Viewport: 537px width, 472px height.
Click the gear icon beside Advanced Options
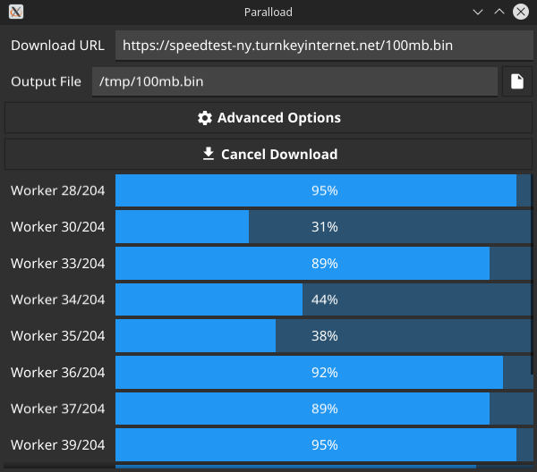click(x=205, y=118)
